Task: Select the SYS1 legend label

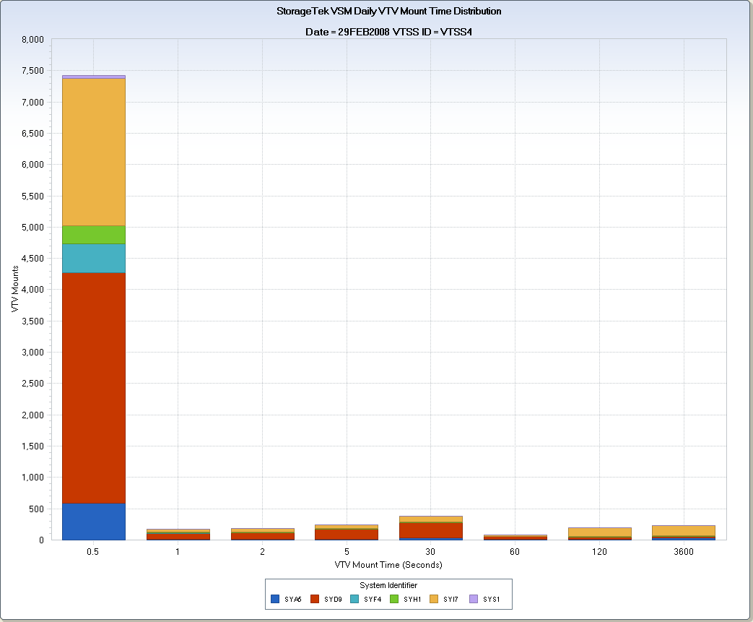Action: pos(491,600)
